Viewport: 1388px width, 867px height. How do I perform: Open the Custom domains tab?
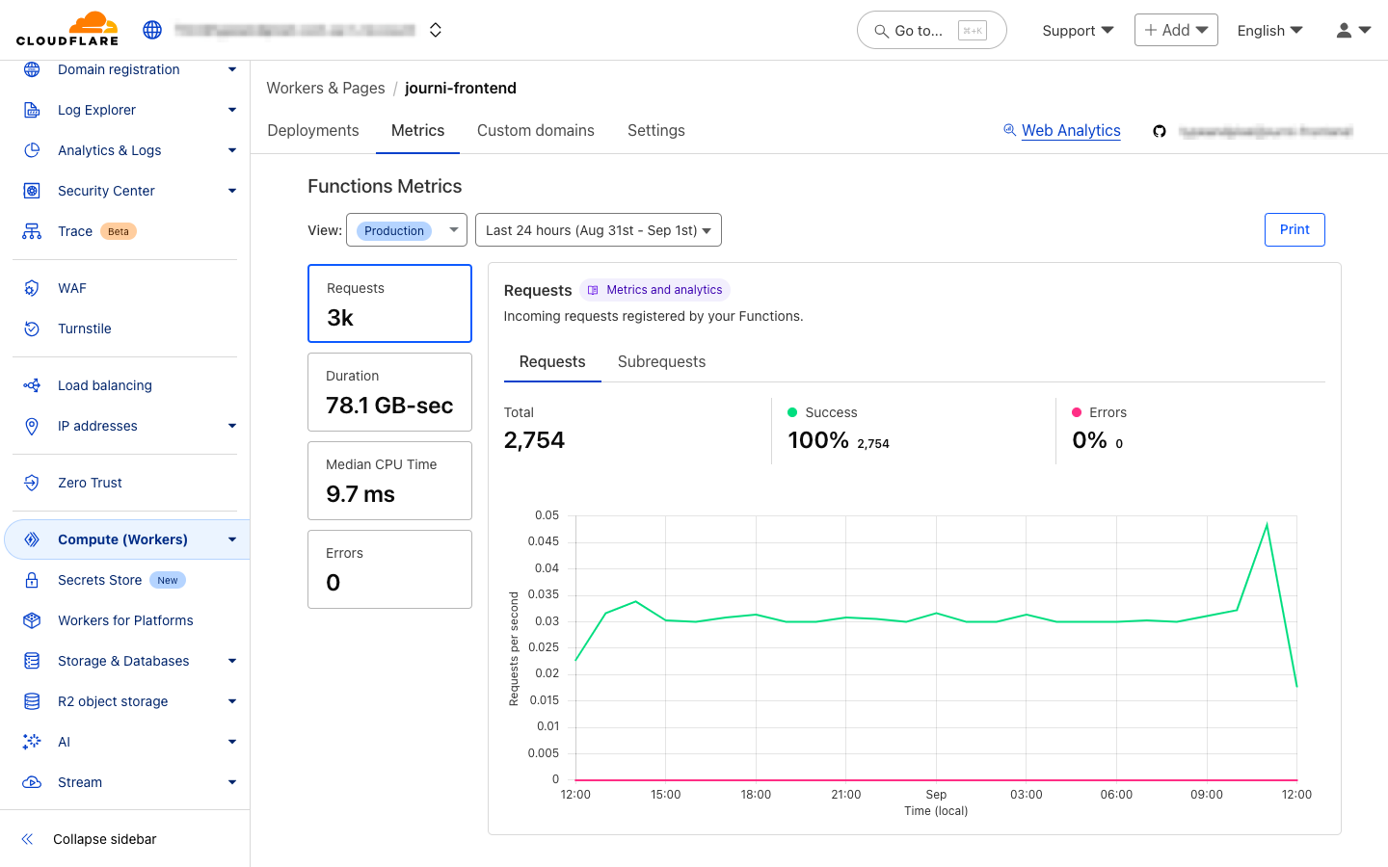coord(536,130)
